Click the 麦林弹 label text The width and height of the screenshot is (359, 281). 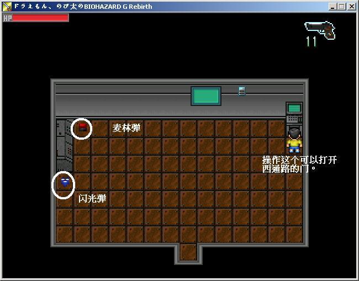(126, 128)
